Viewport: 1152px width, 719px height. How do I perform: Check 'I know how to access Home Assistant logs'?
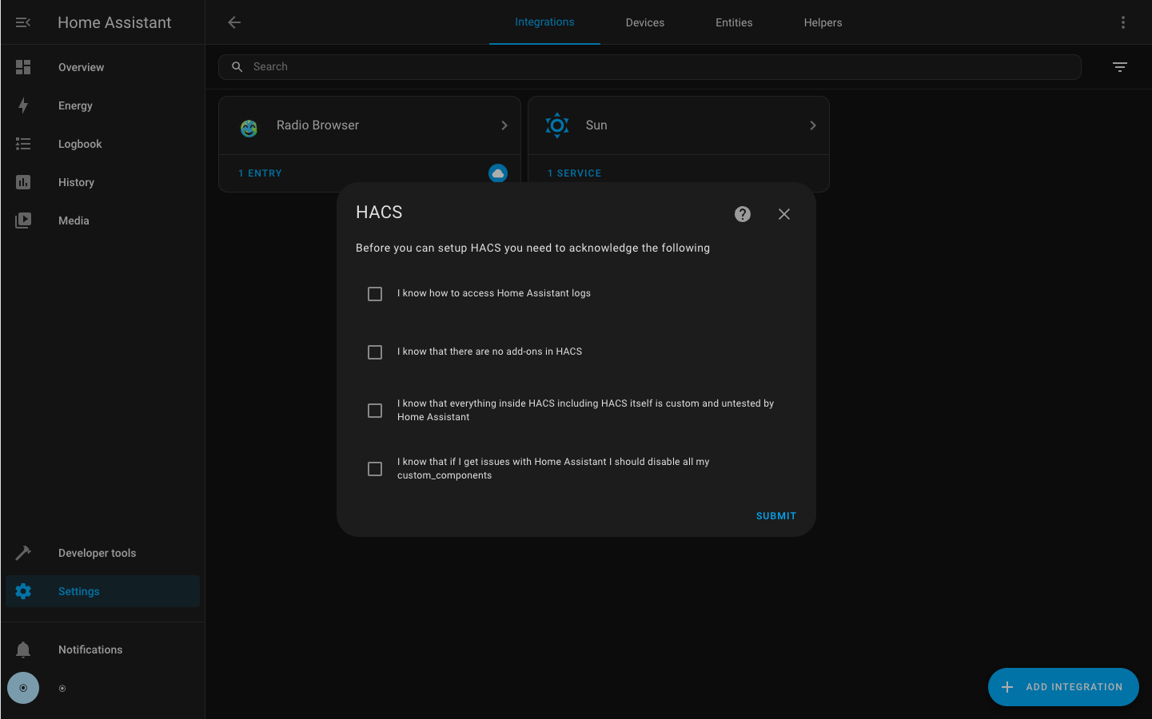click(x=375, y=294)
